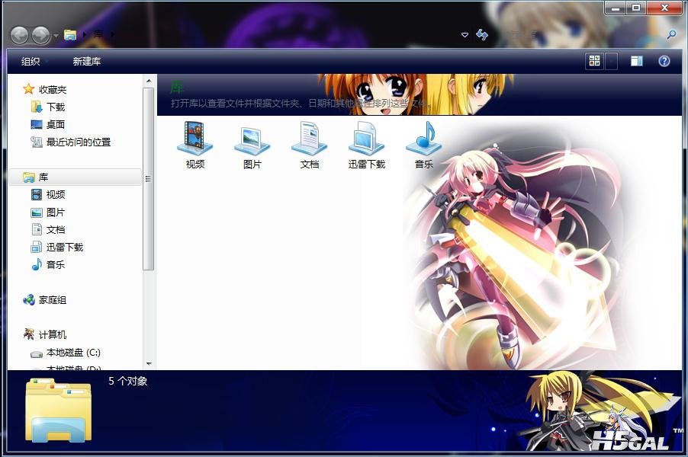Click the library icon in address bar
The image size is (688, 457).
click(x=69, y=34)
